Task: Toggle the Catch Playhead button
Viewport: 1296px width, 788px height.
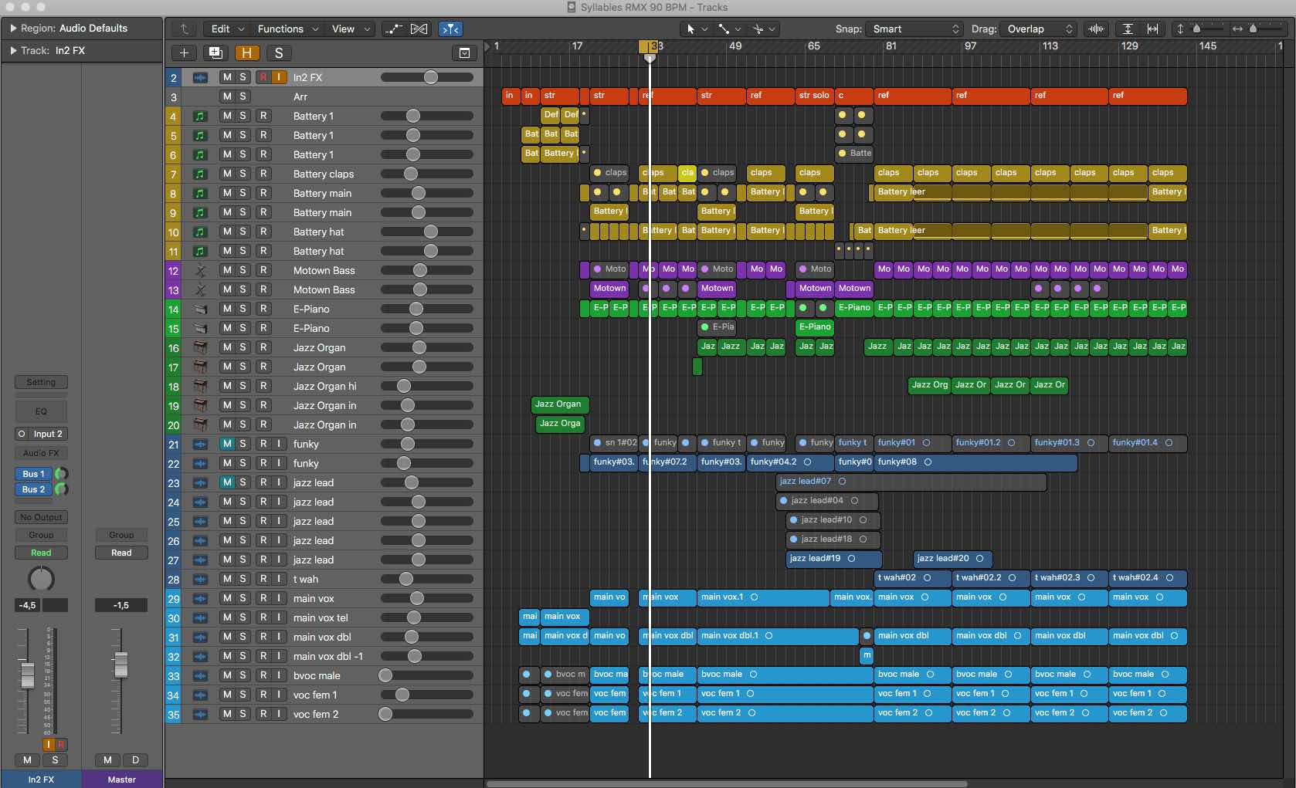Action: coord(450,29)
